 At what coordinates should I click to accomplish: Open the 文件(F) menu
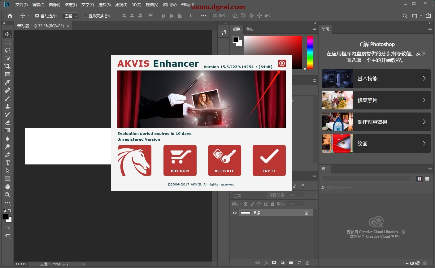[21, 5]
